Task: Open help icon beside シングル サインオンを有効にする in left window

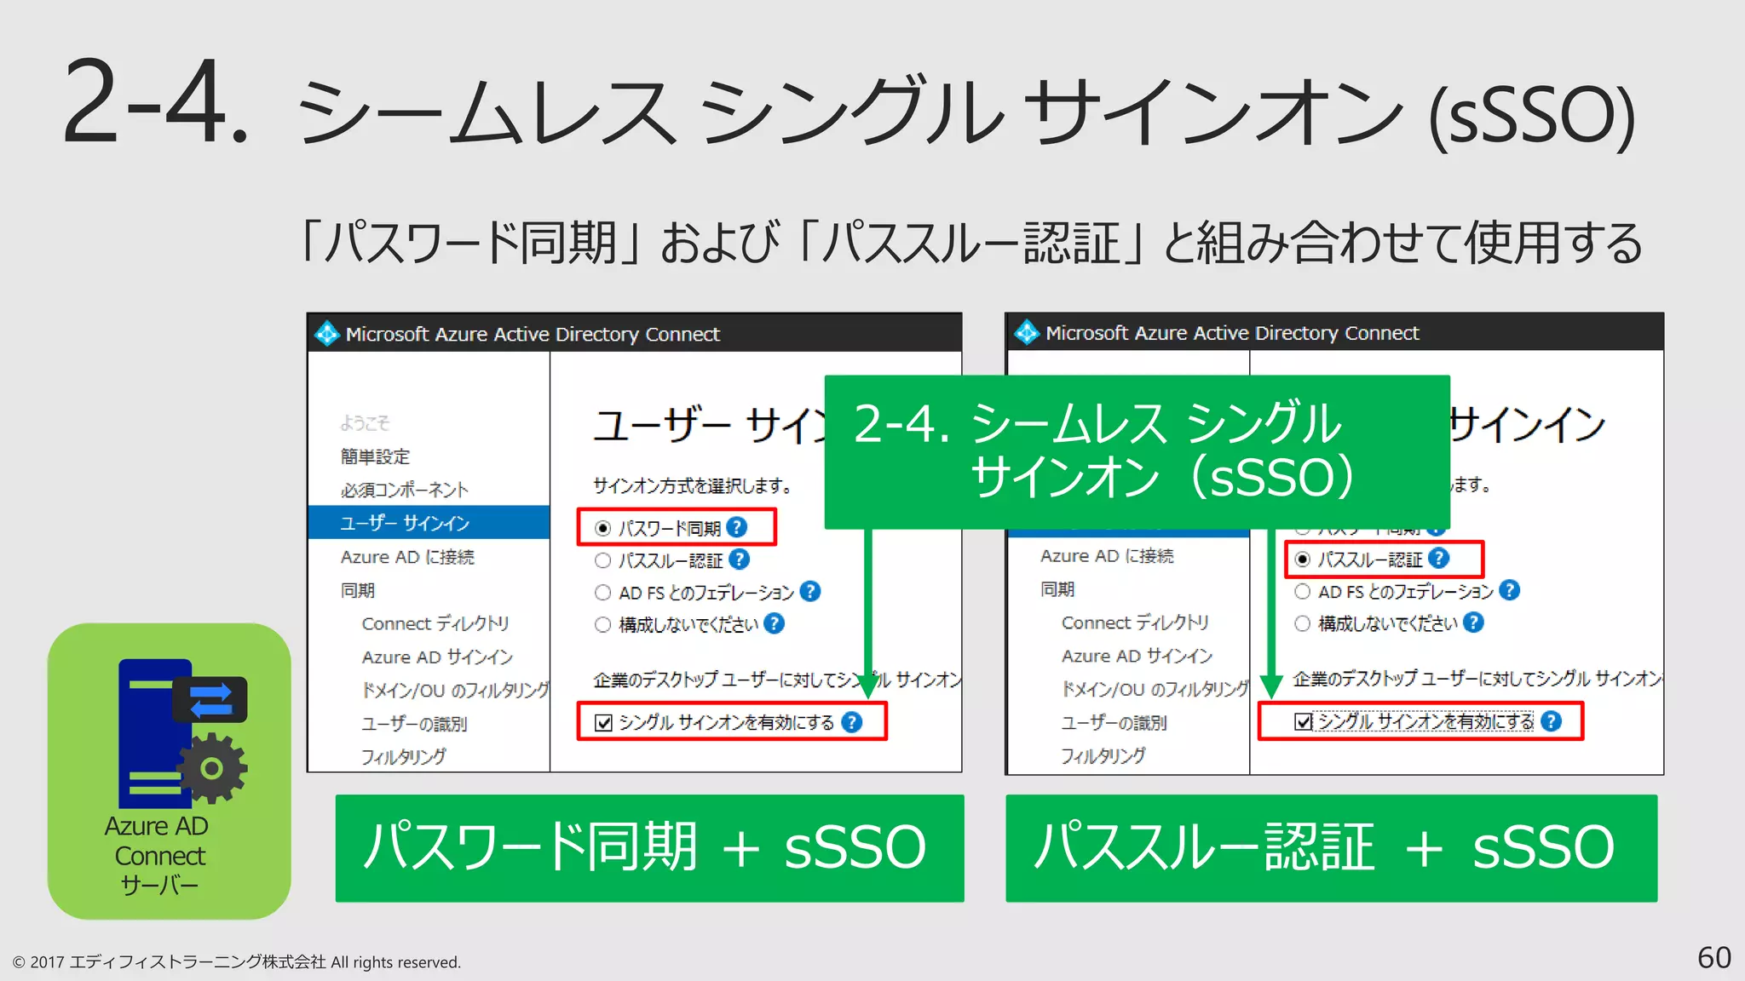Action: click(x=851, y=722)
